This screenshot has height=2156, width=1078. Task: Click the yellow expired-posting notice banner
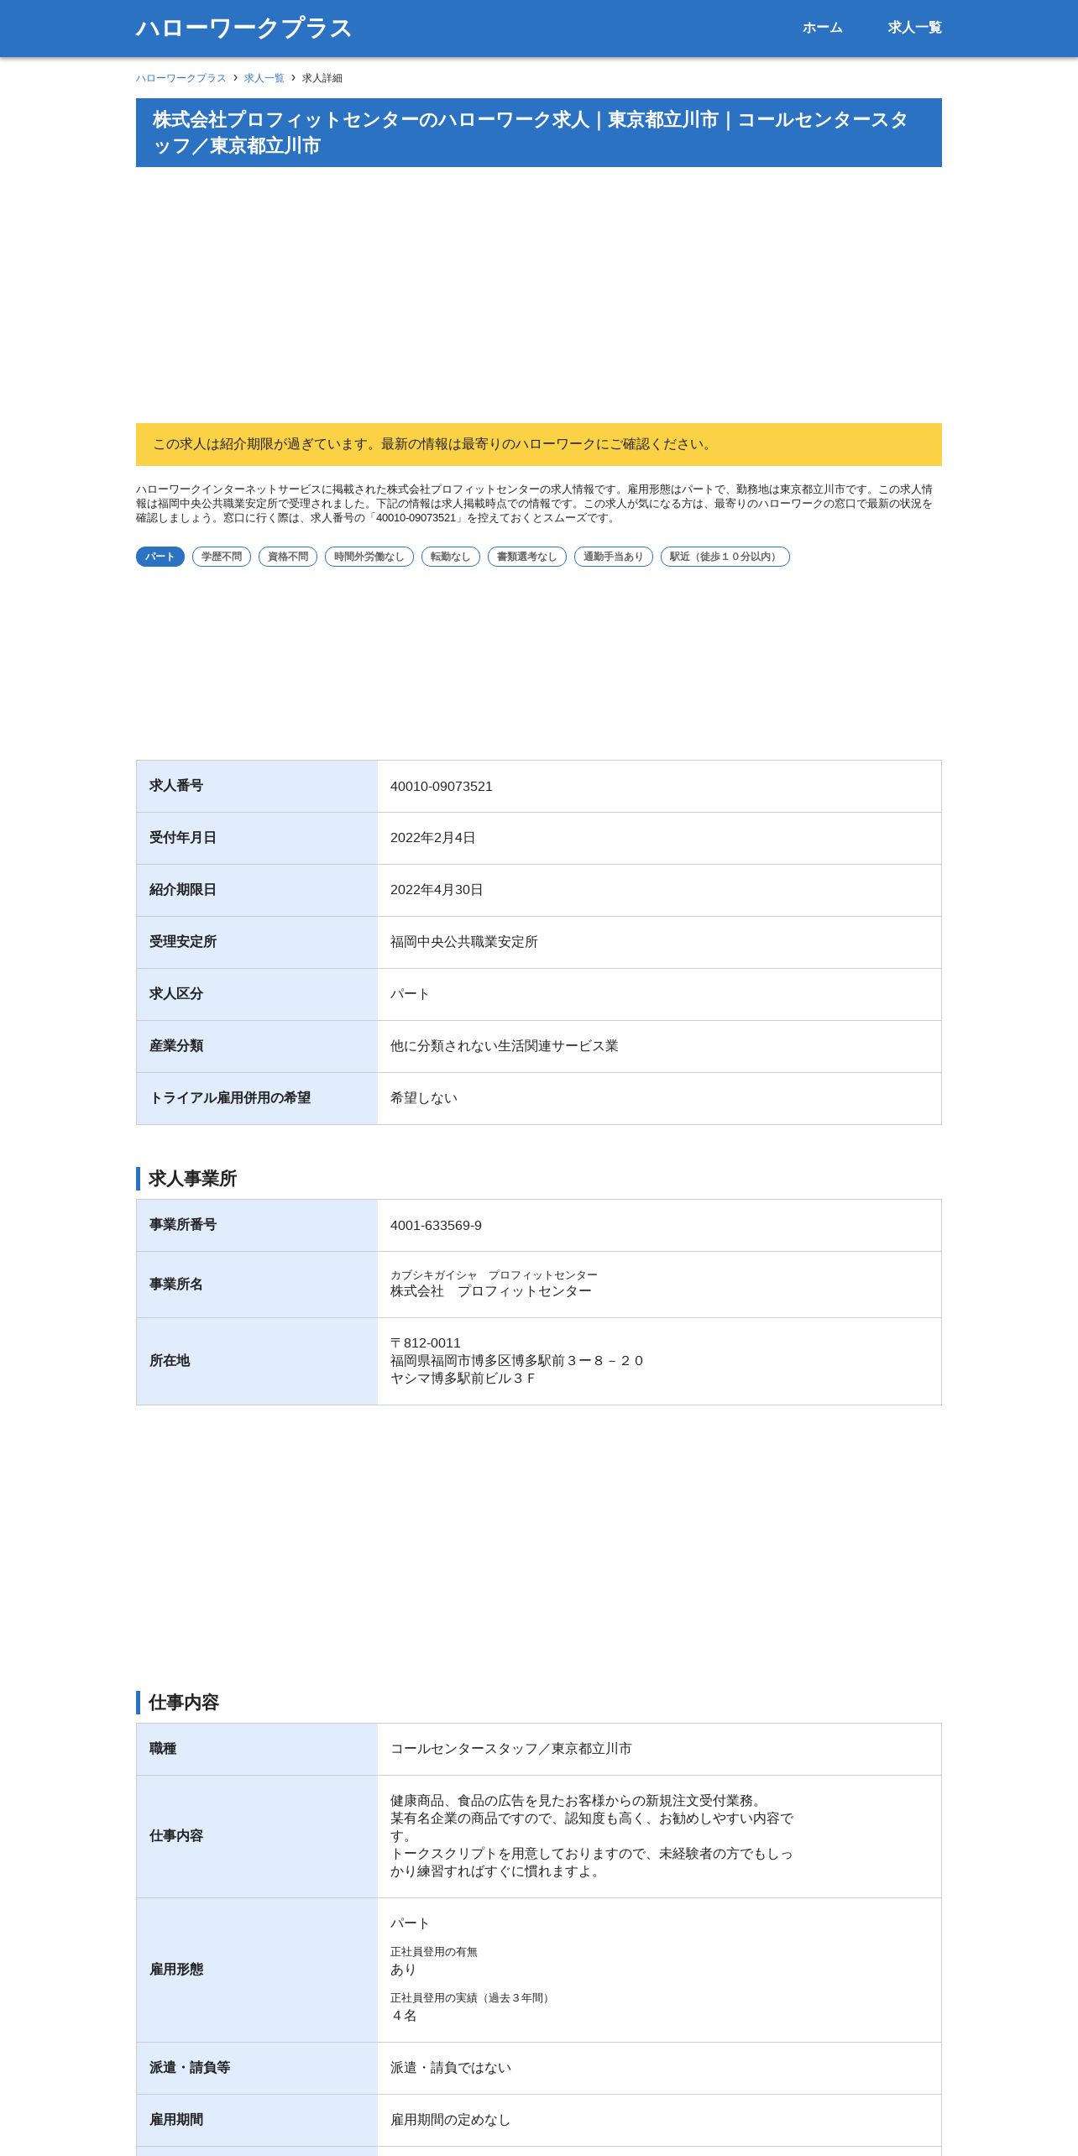pyautogui.click(x=539, y=444)
